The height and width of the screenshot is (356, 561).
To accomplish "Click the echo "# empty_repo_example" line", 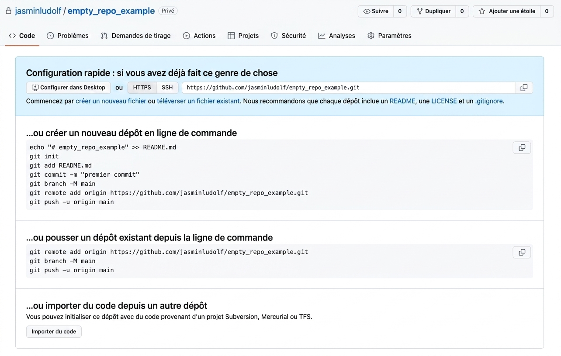I will [103, 147].
